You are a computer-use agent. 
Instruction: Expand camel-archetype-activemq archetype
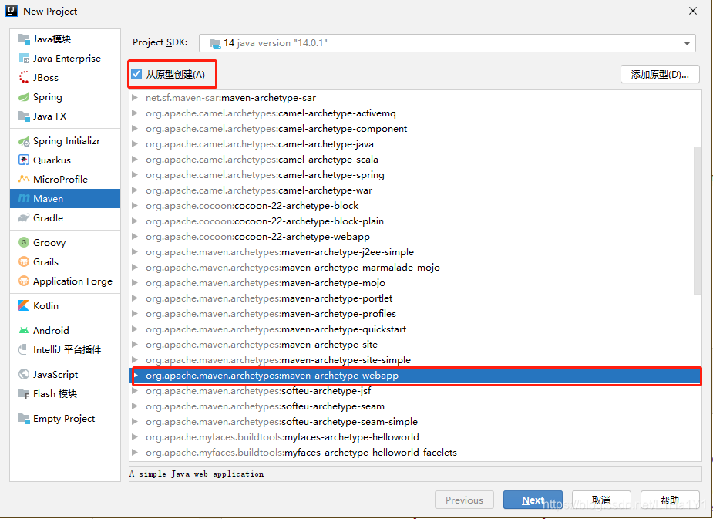point(135,113)
